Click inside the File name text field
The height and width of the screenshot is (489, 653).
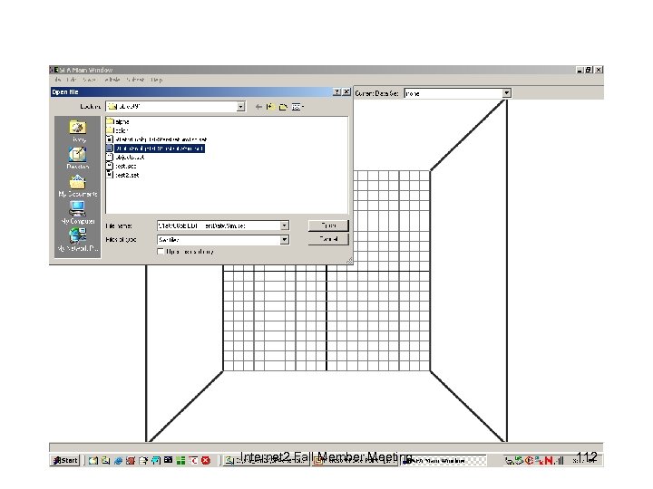click(x=219, y=225)
